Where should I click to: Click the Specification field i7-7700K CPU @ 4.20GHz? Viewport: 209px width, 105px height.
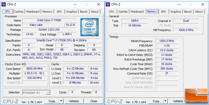coord(62,40)
